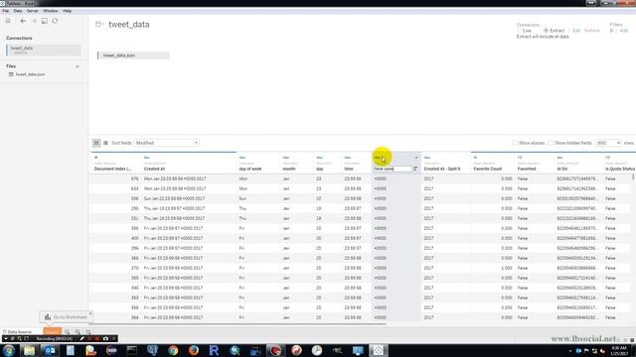Switch to grid preview view icon
Image resolution: width=636 pixels, height=357 pixels.
96,143
